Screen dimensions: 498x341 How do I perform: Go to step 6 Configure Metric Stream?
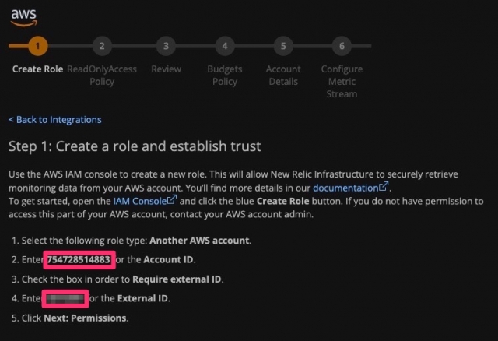pos(342,46)
